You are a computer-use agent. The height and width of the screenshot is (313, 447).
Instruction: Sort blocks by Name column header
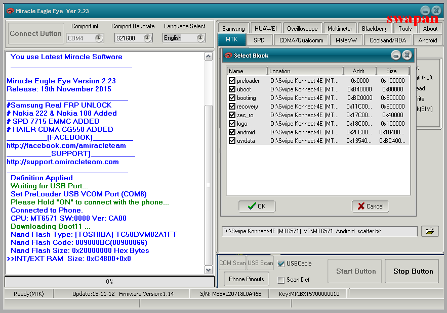tap(247, 71)
